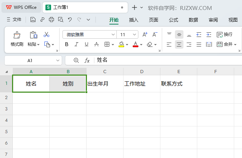
Task: Toggle Wrap Text 换行
Action: 224,34
